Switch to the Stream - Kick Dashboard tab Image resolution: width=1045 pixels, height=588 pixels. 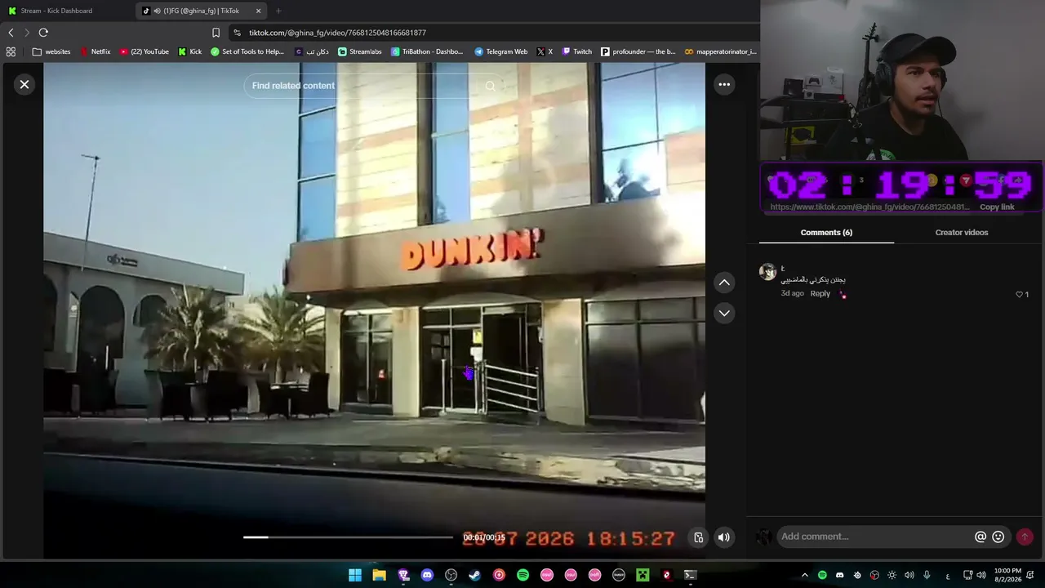(67, 11)
